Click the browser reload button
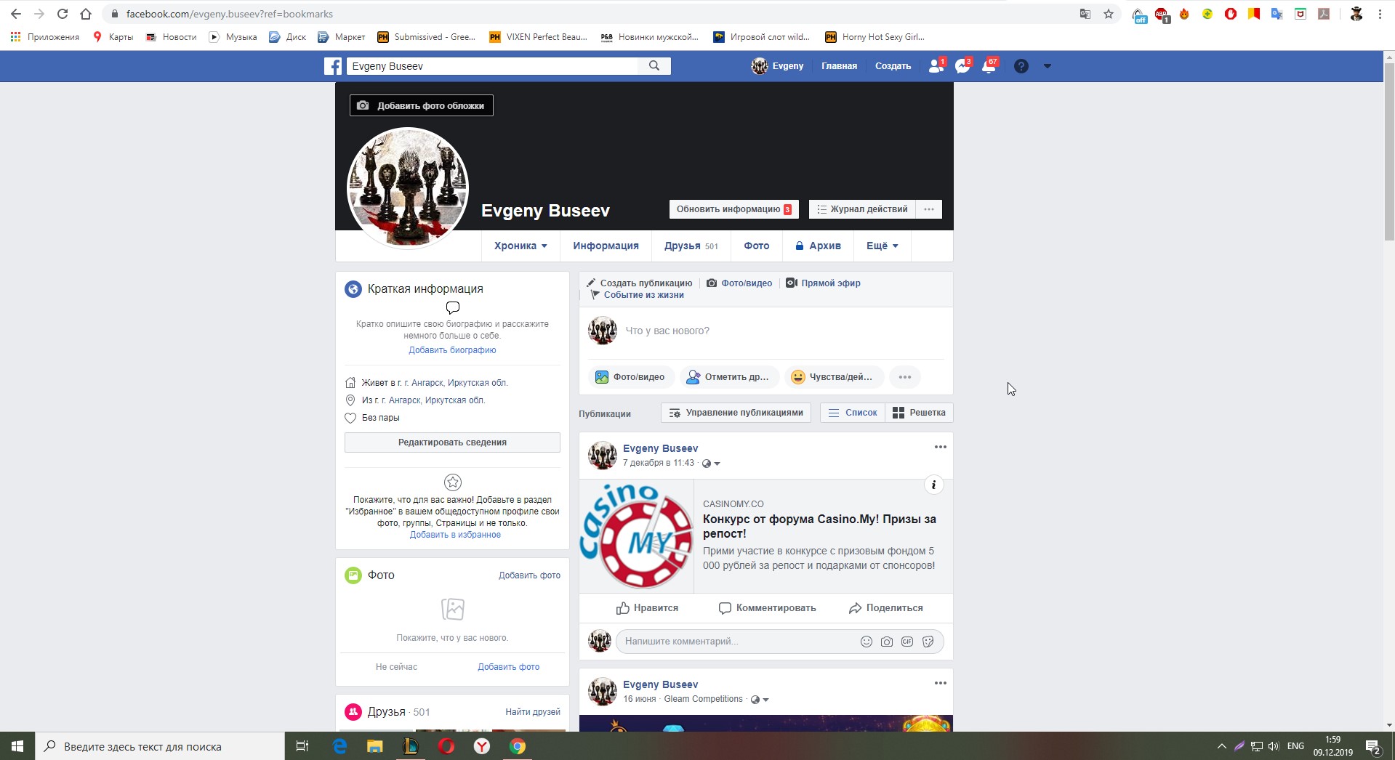The width and height of the screenshot is (1395, 760). [x=63, y=14]
